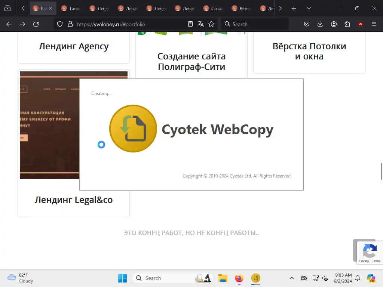Open tracking protection shield icon
Viewport: 383px width, 287px height.
pyautogui.click(x=60, y=24)
